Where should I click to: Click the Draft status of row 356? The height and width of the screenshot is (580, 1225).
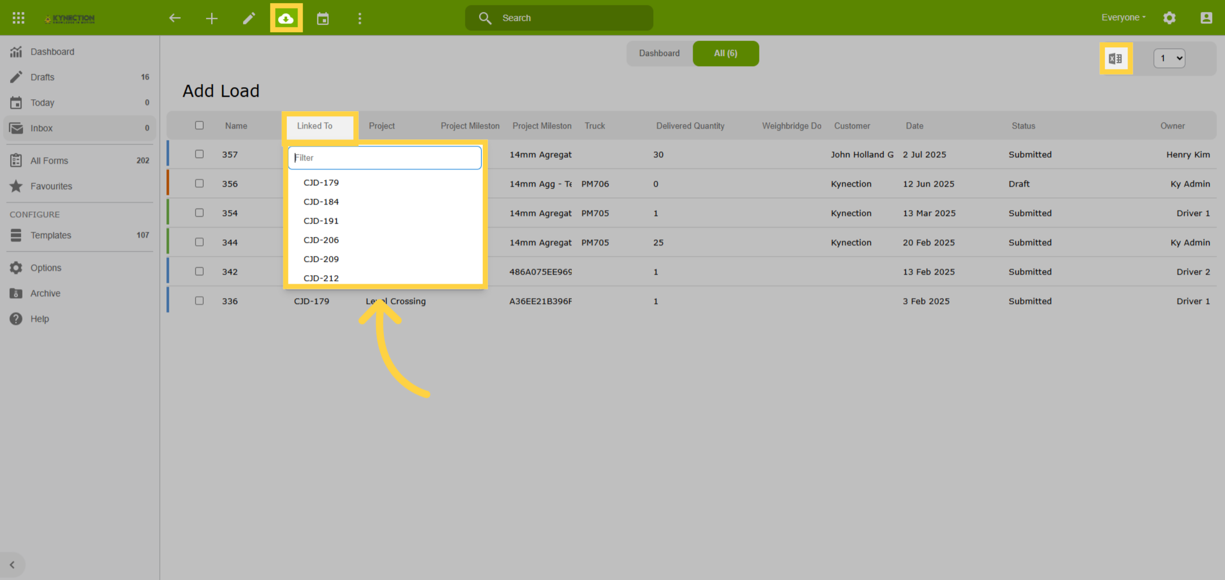(1019, 184)
